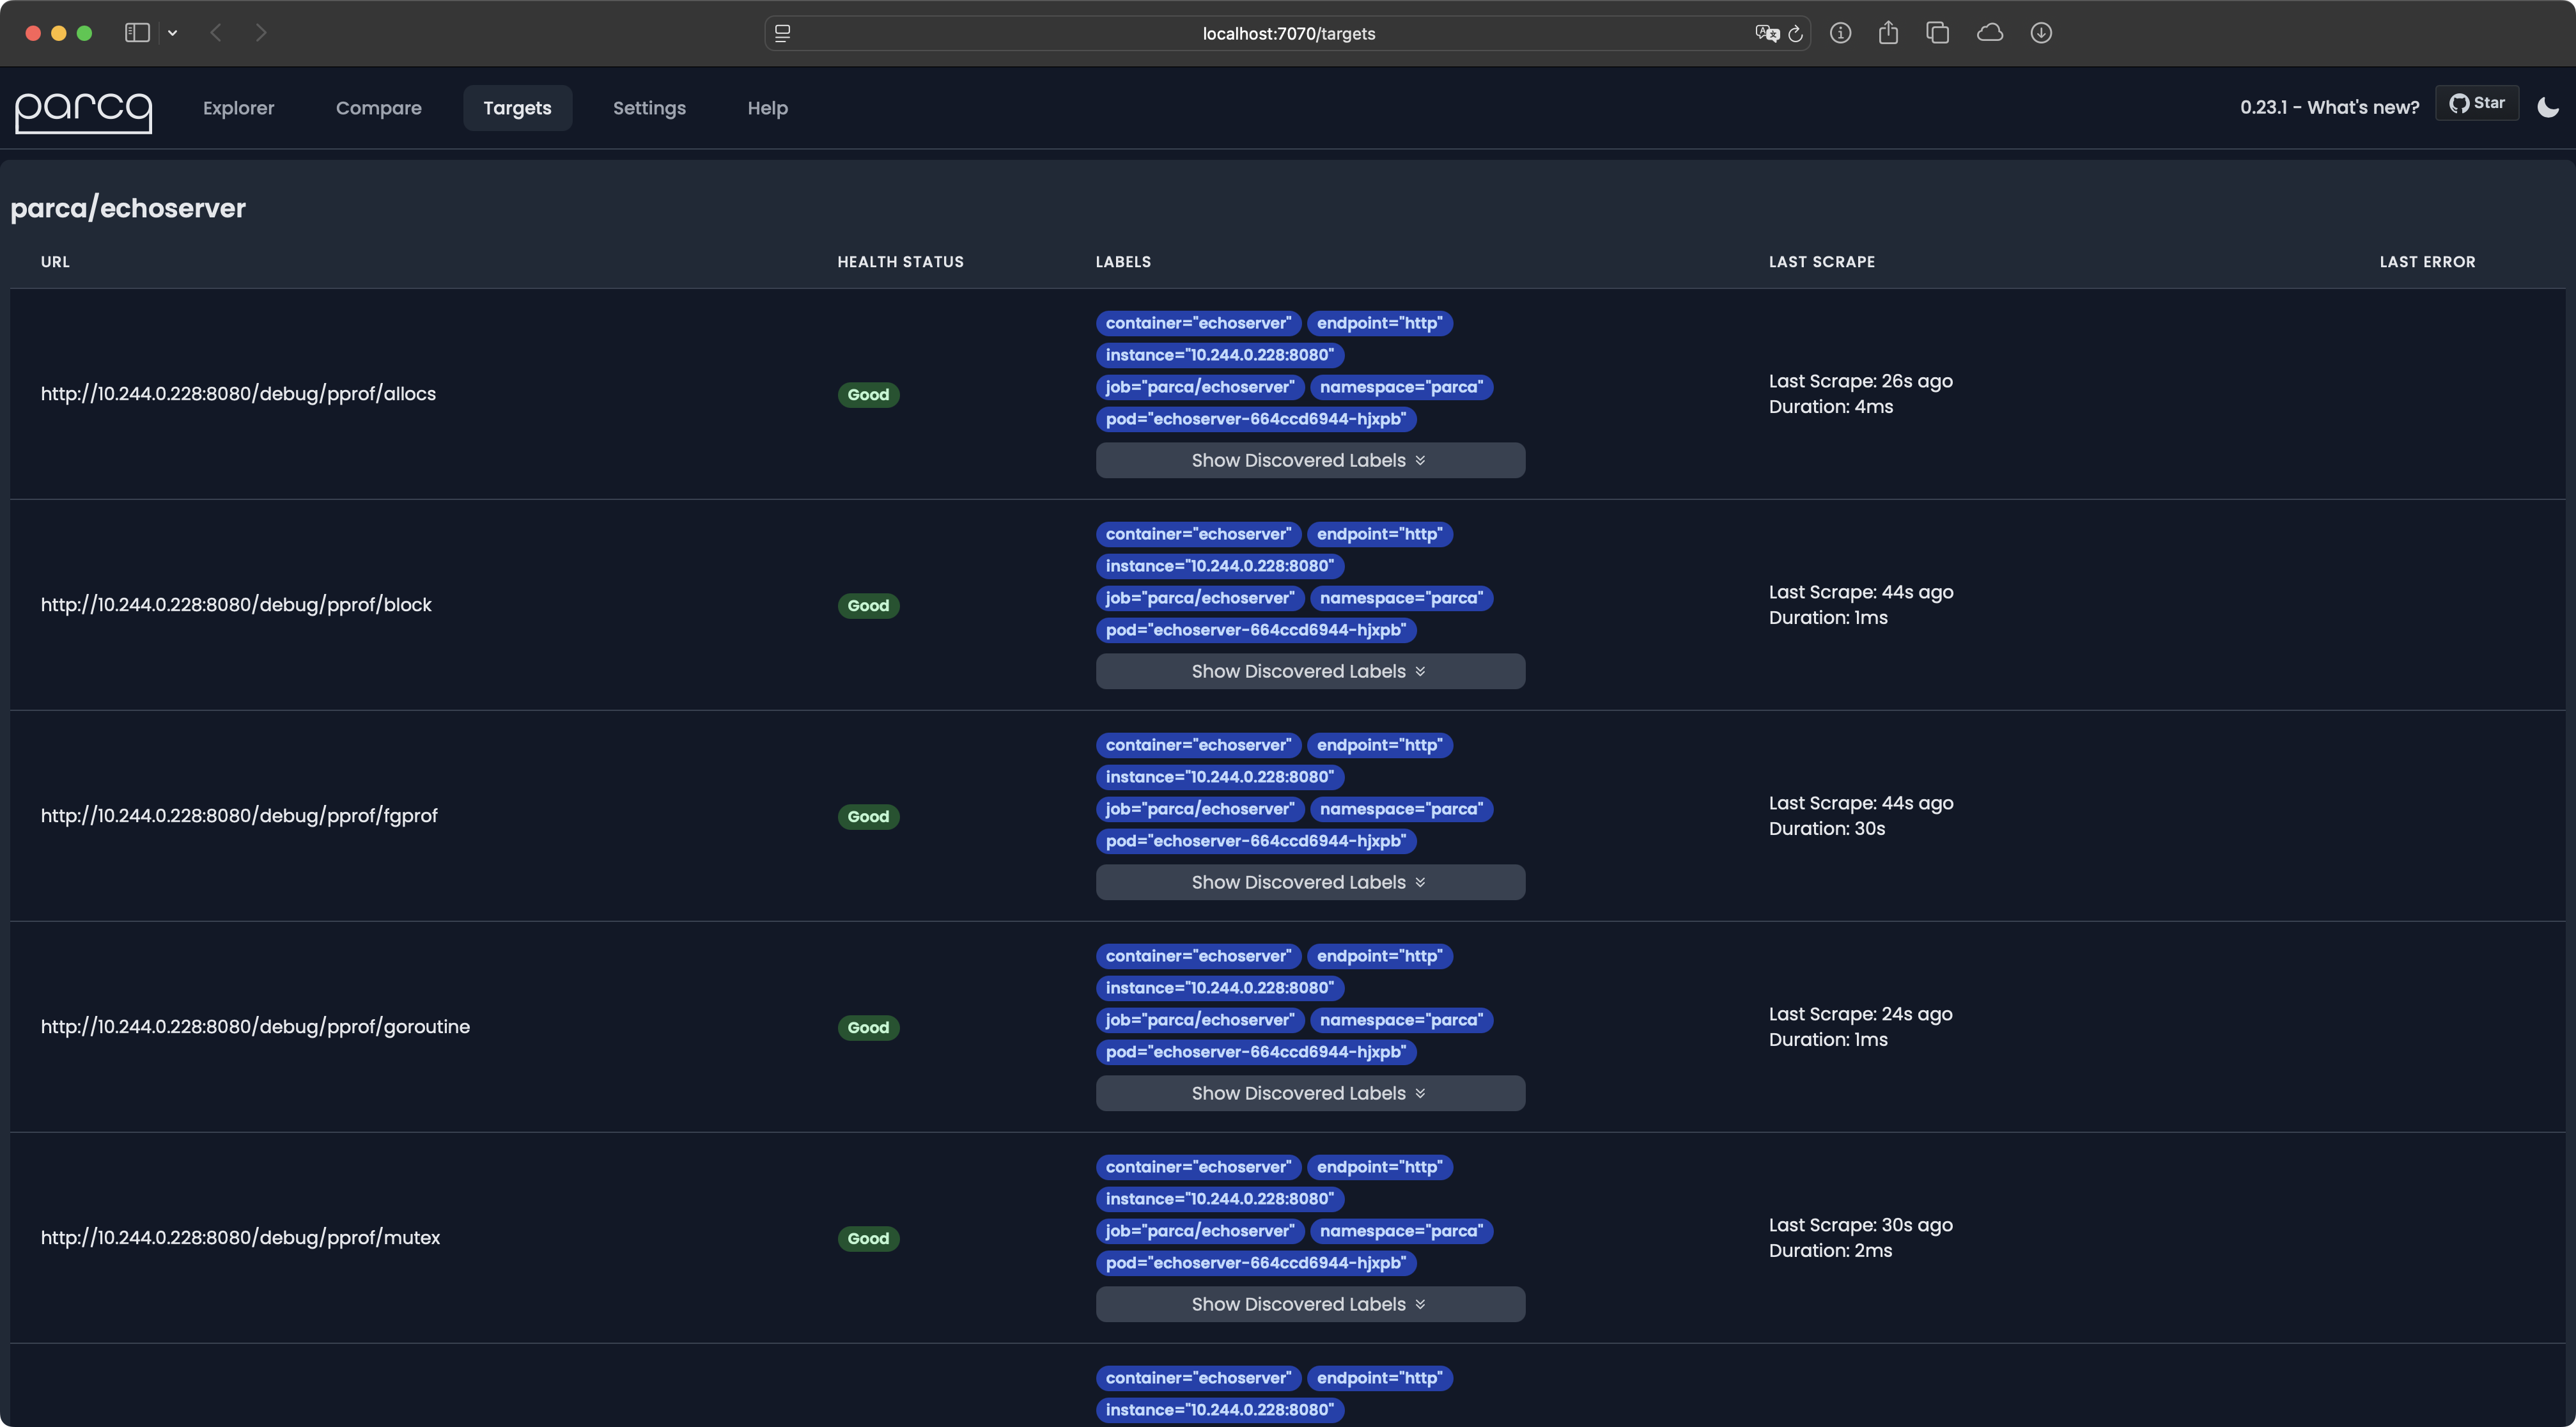Toggle dark mode moon icon

point(2547,108)
